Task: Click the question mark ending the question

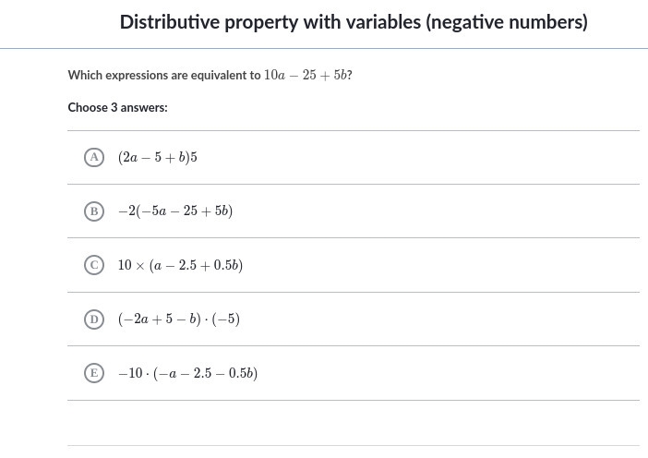Action: (350, 75)
